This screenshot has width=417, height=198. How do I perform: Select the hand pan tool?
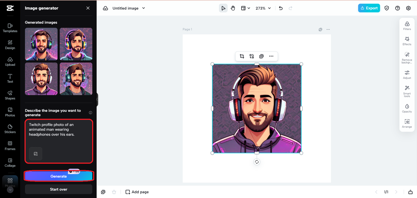(x=233, y=8)
